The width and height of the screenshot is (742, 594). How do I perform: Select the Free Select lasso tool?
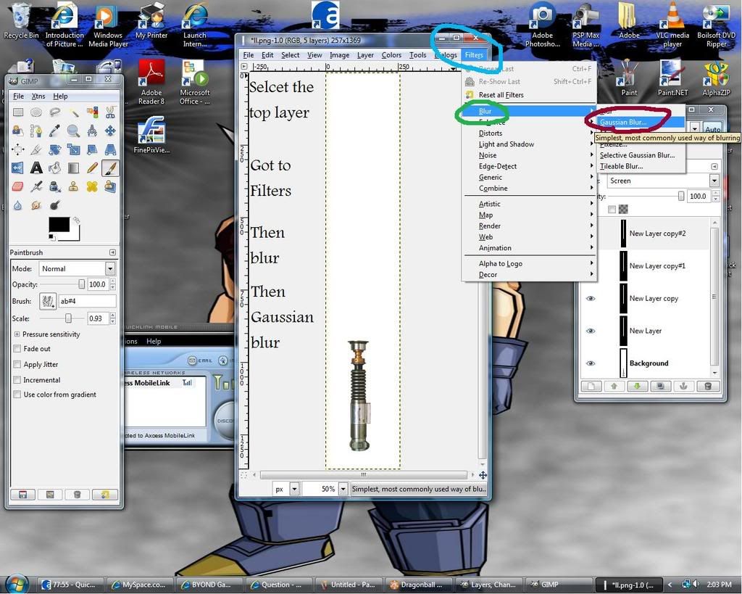click(55, 112)
